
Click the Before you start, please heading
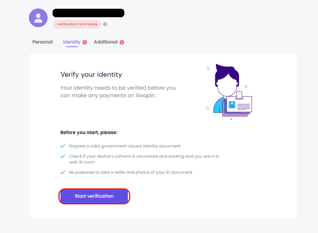click(x=89, y=133)
